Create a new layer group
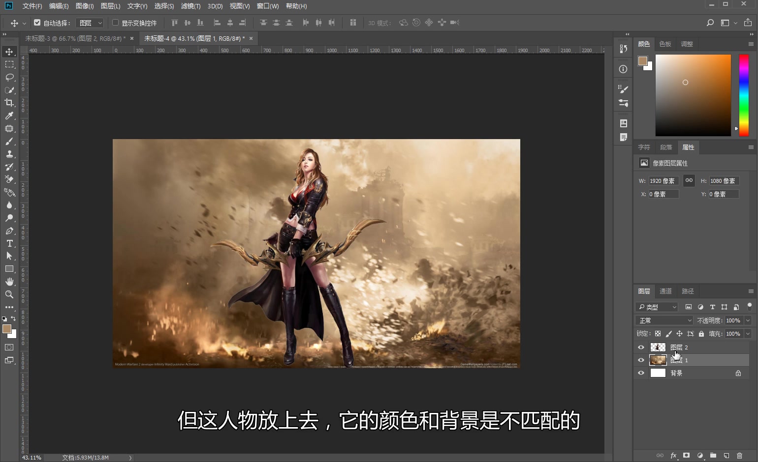 713,456
